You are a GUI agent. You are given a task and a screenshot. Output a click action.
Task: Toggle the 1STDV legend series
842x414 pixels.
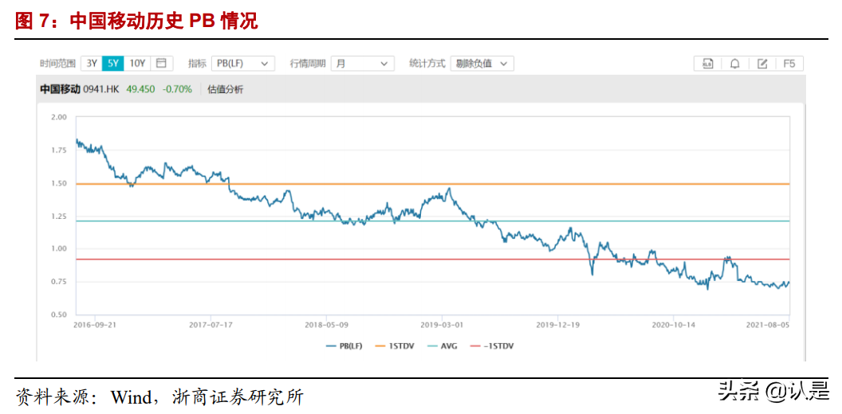(x=395, y=346)
